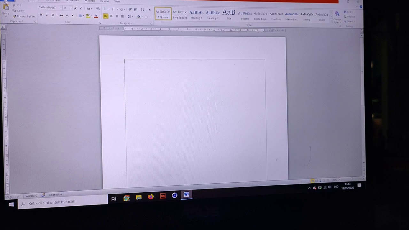
Task: Click the Sort A-Z icon
Action: 143,10
